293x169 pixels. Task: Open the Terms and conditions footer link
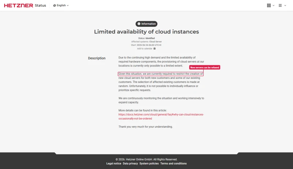point(173,164)
